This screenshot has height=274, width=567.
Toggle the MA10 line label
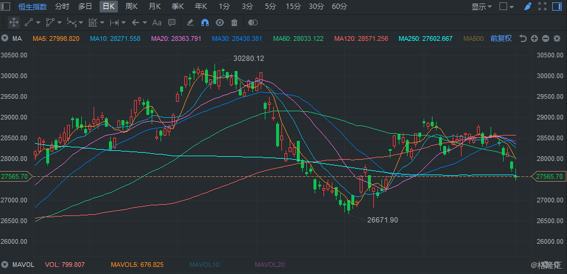115,38
